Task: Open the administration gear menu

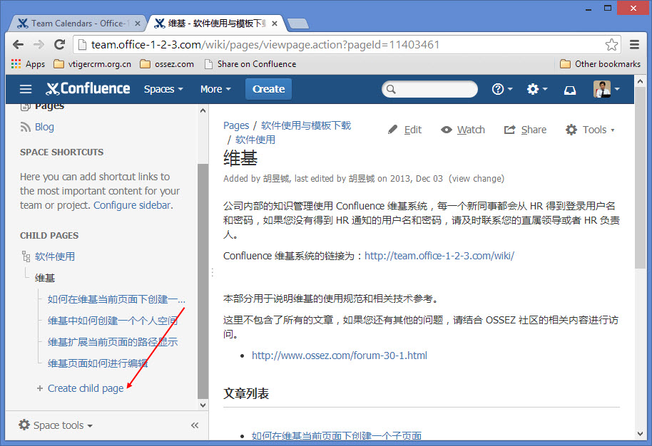Action: pyautogui.click(x=537, y=89)
